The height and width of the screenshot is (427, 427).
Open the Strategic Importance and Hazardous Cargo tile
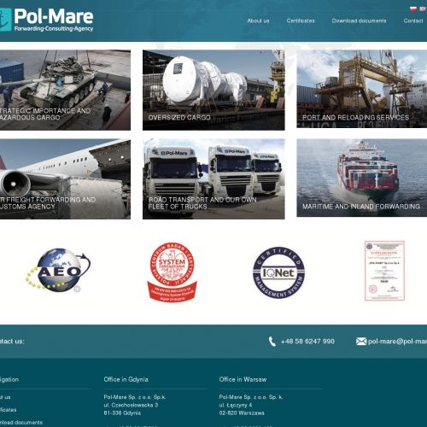click(65, 90)
